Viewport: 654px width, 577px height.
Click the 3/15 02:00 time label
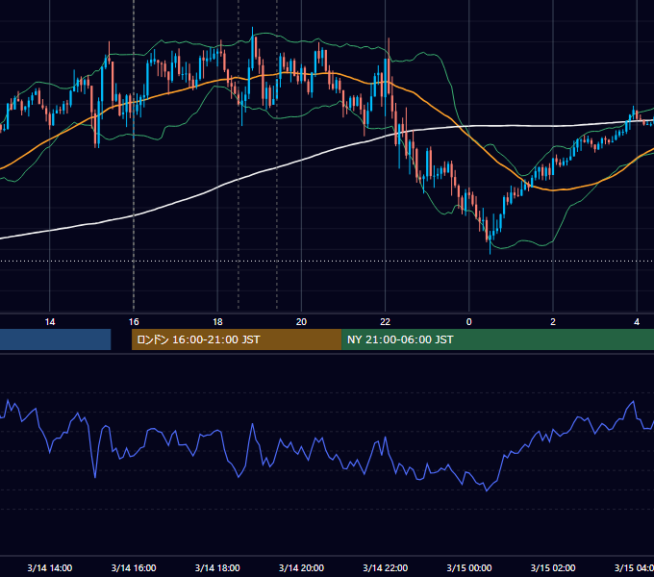553,567
